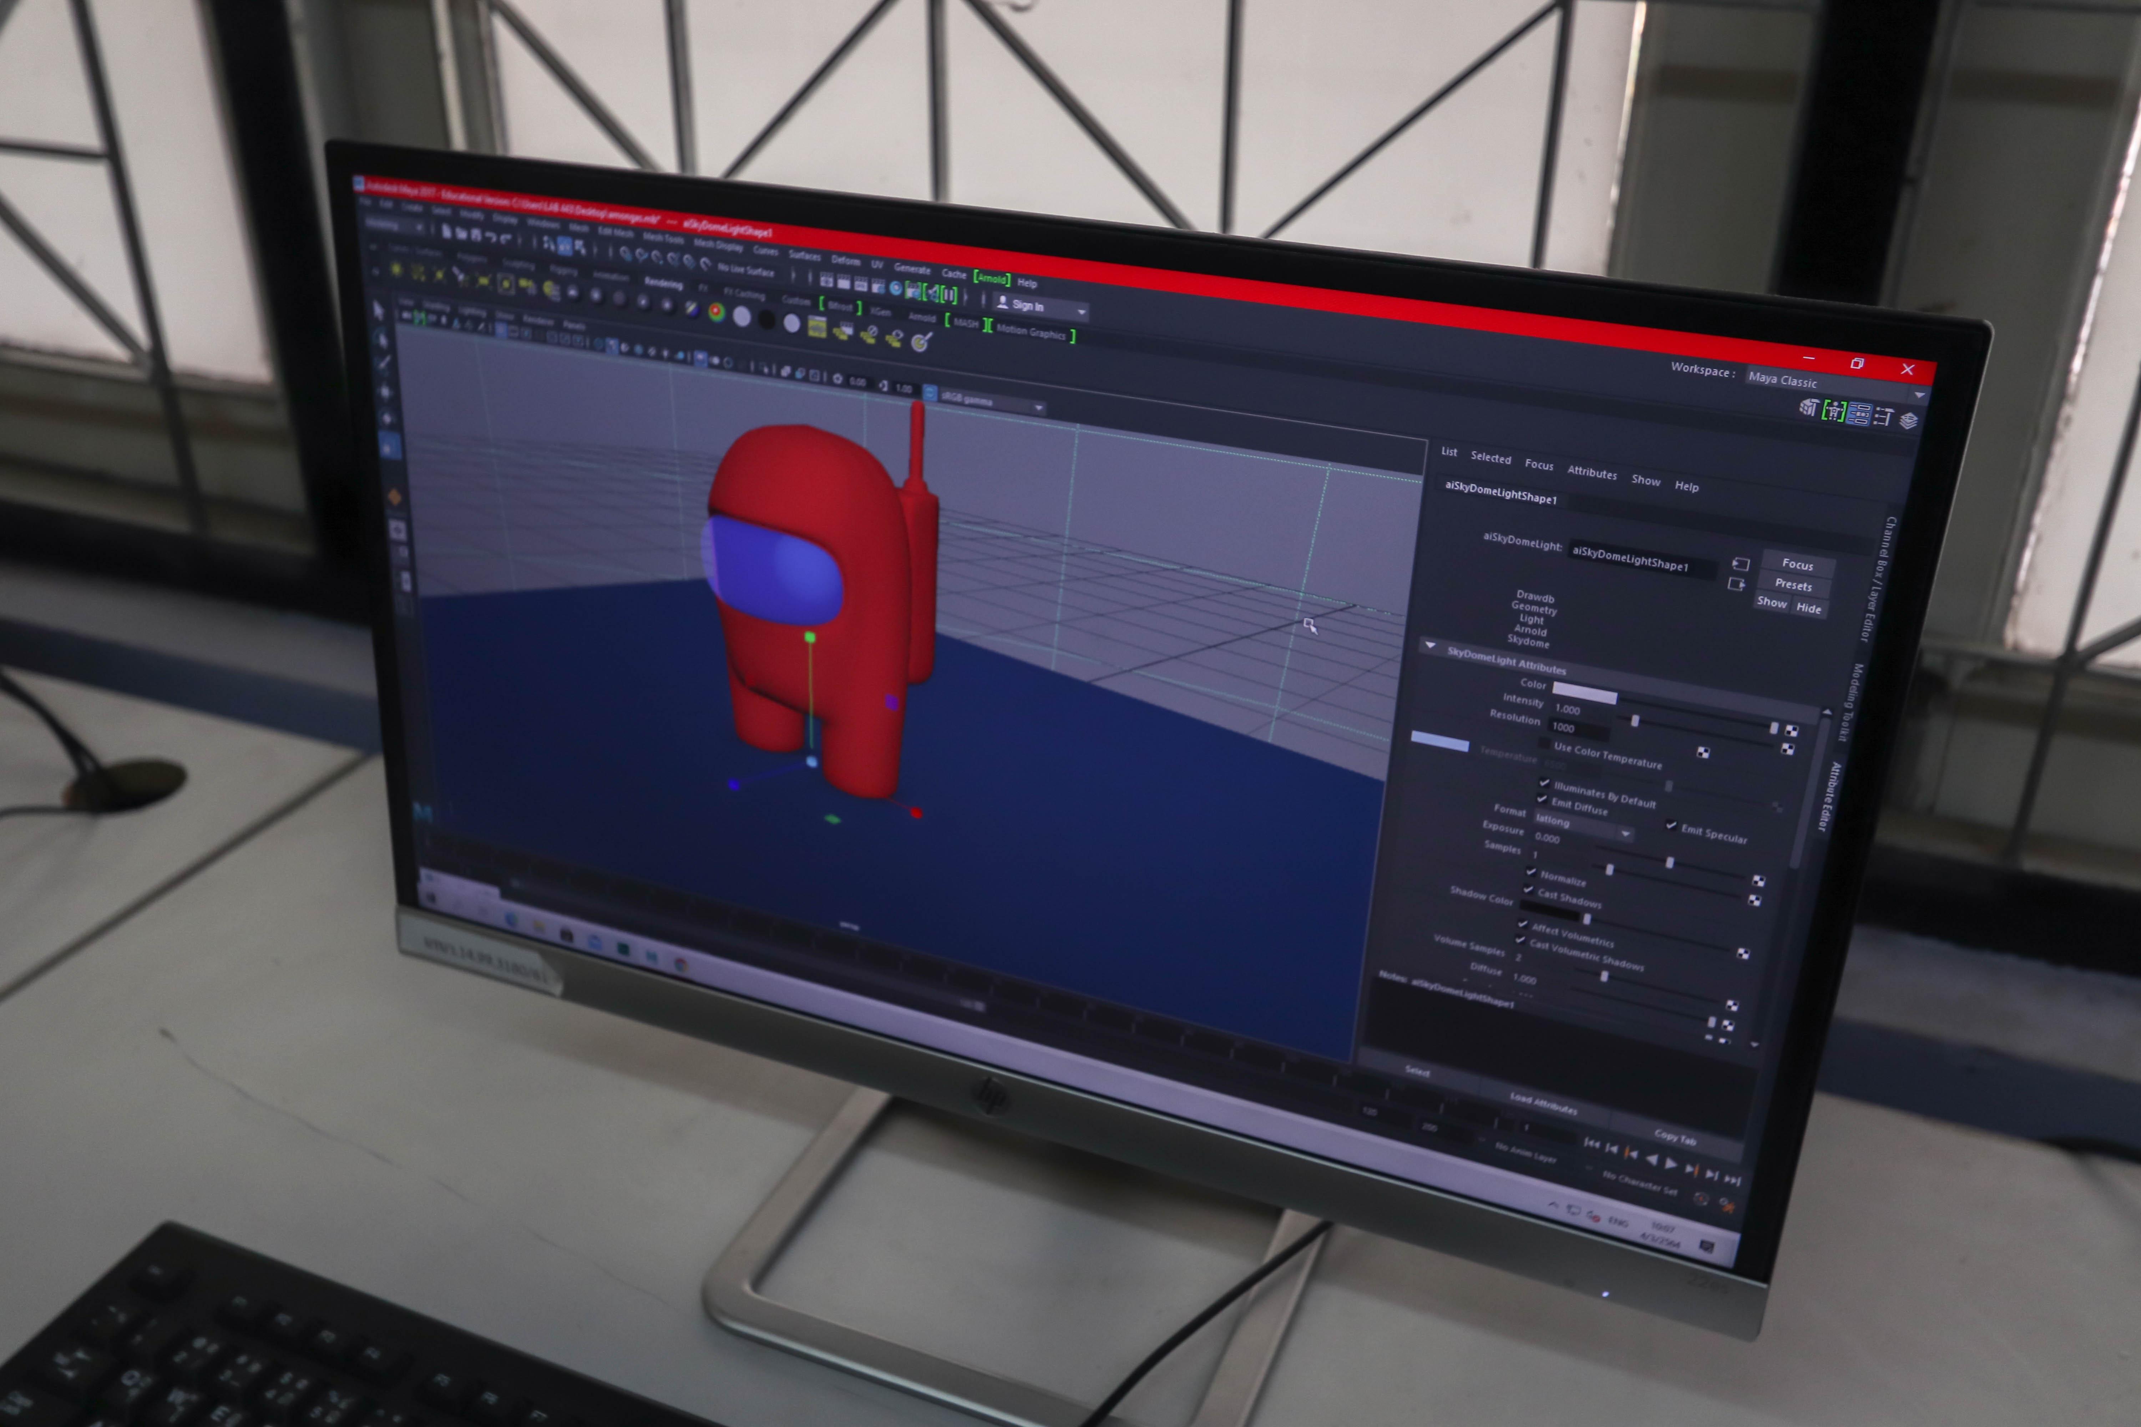
Task: Uncheck Emit Diffuse checkbox
Action: point(1541,800)
